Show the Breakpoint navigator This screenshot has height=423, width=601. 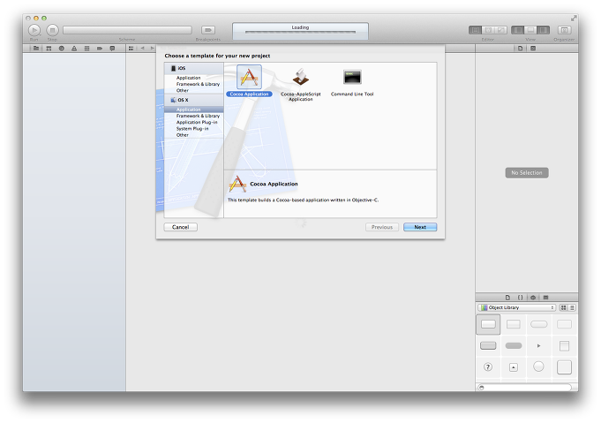pos(100,49)
